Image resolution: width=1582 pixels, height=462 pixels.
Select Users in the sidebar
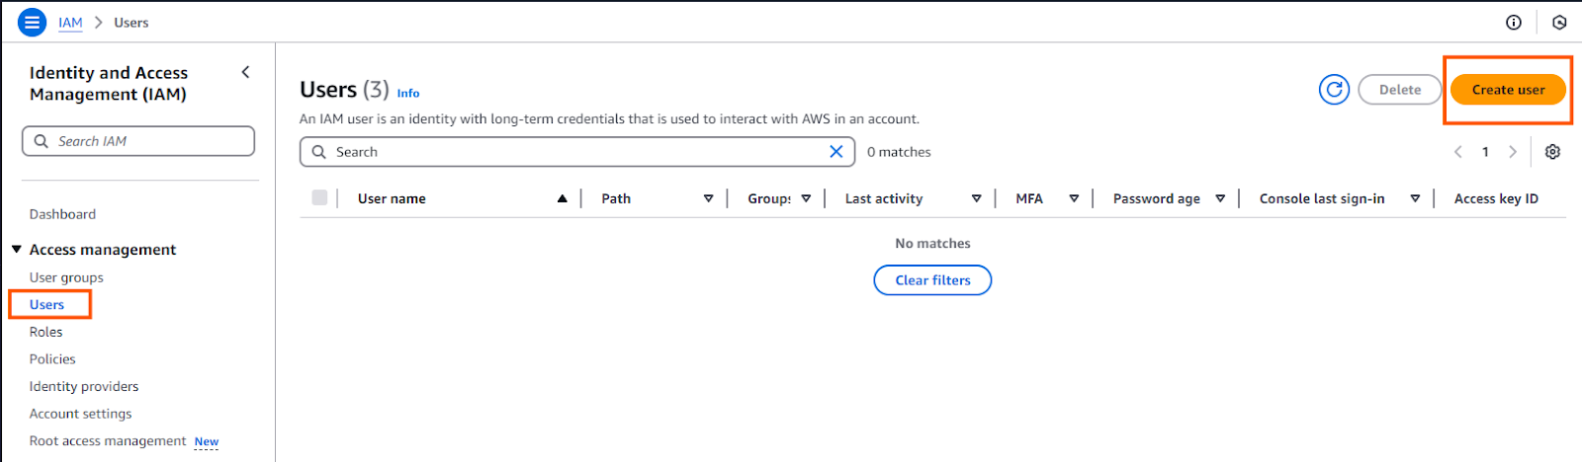pos(46,305)
